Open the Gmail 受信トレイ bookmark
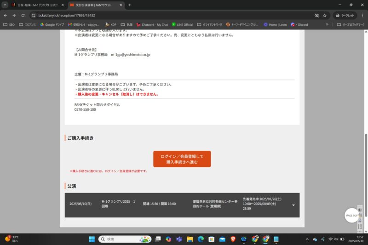The height and width of the screenshot is (245, 368). 84,25
